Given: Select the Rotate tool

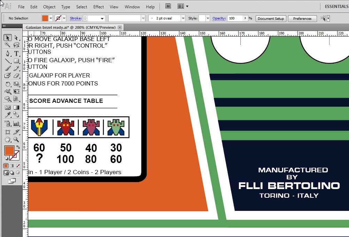Looking at the screenshot, I should (x=8, y=84).
